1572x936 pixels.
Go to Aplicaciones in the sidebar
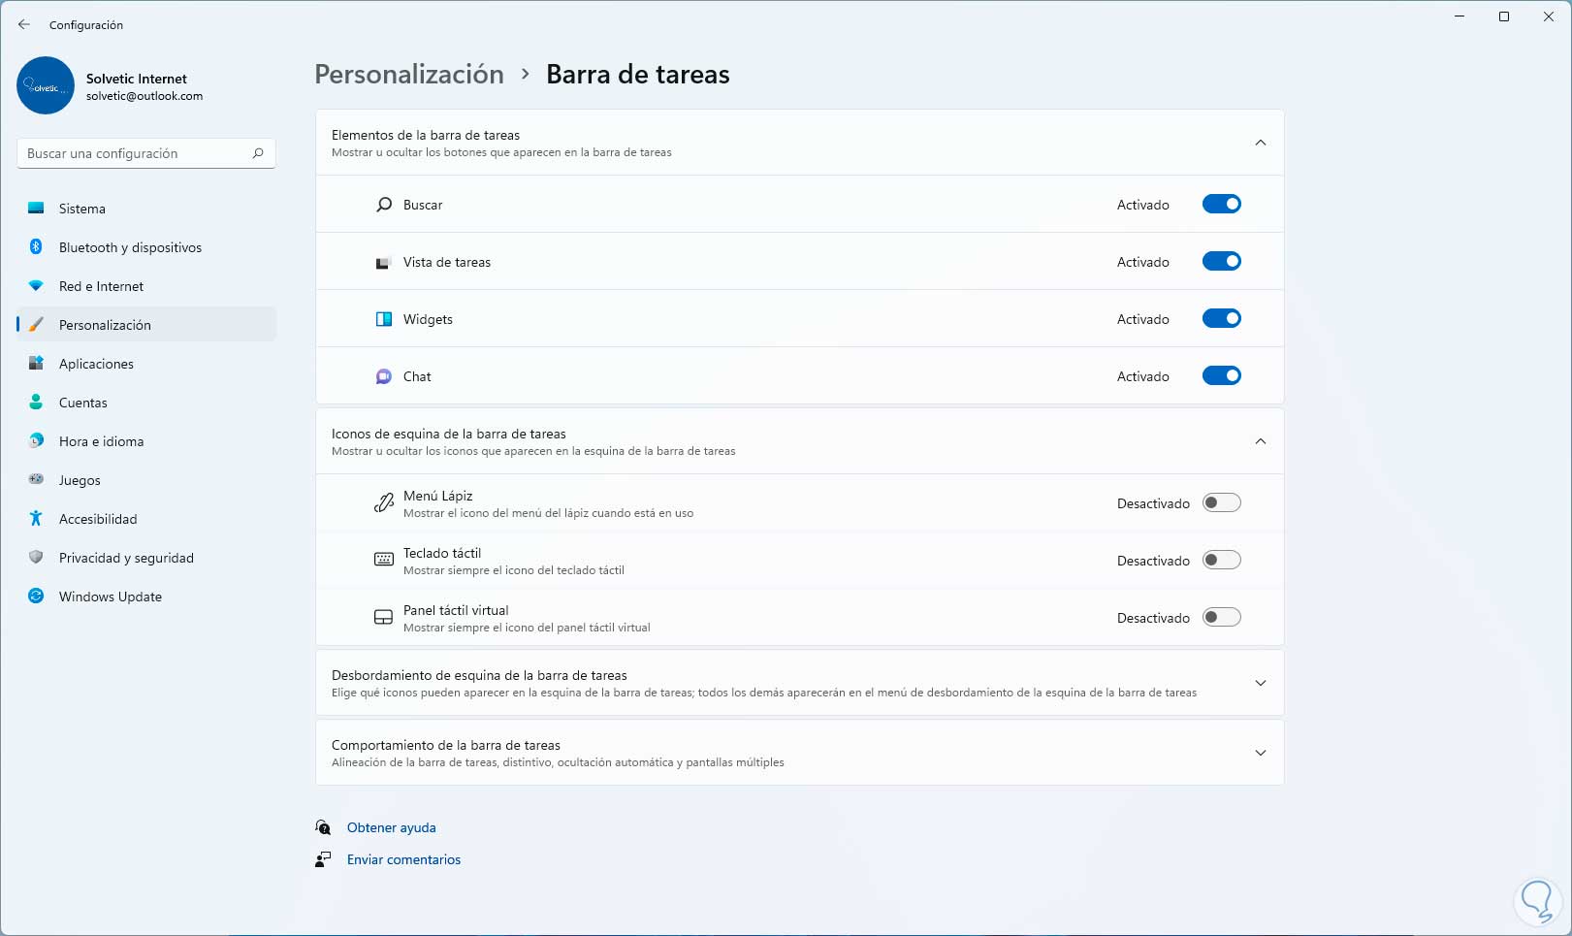click(96, 364)
